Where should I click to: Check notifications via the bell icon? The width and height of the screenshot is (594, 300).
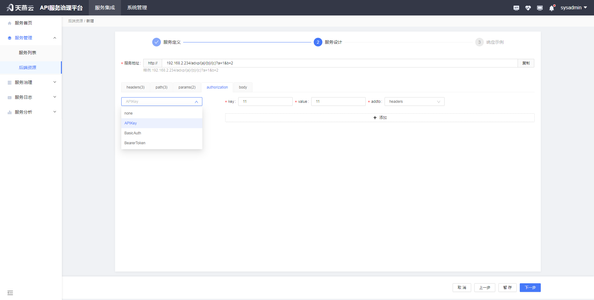(552, 8)
